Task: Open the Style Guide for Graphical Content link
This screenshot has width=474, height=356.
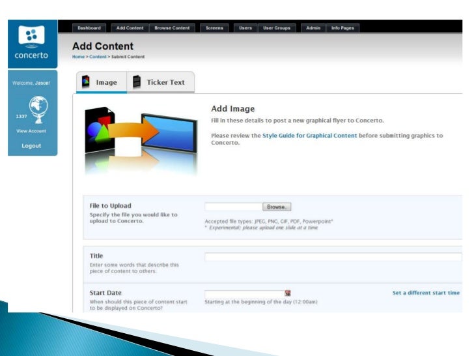Action: (309, 136)
